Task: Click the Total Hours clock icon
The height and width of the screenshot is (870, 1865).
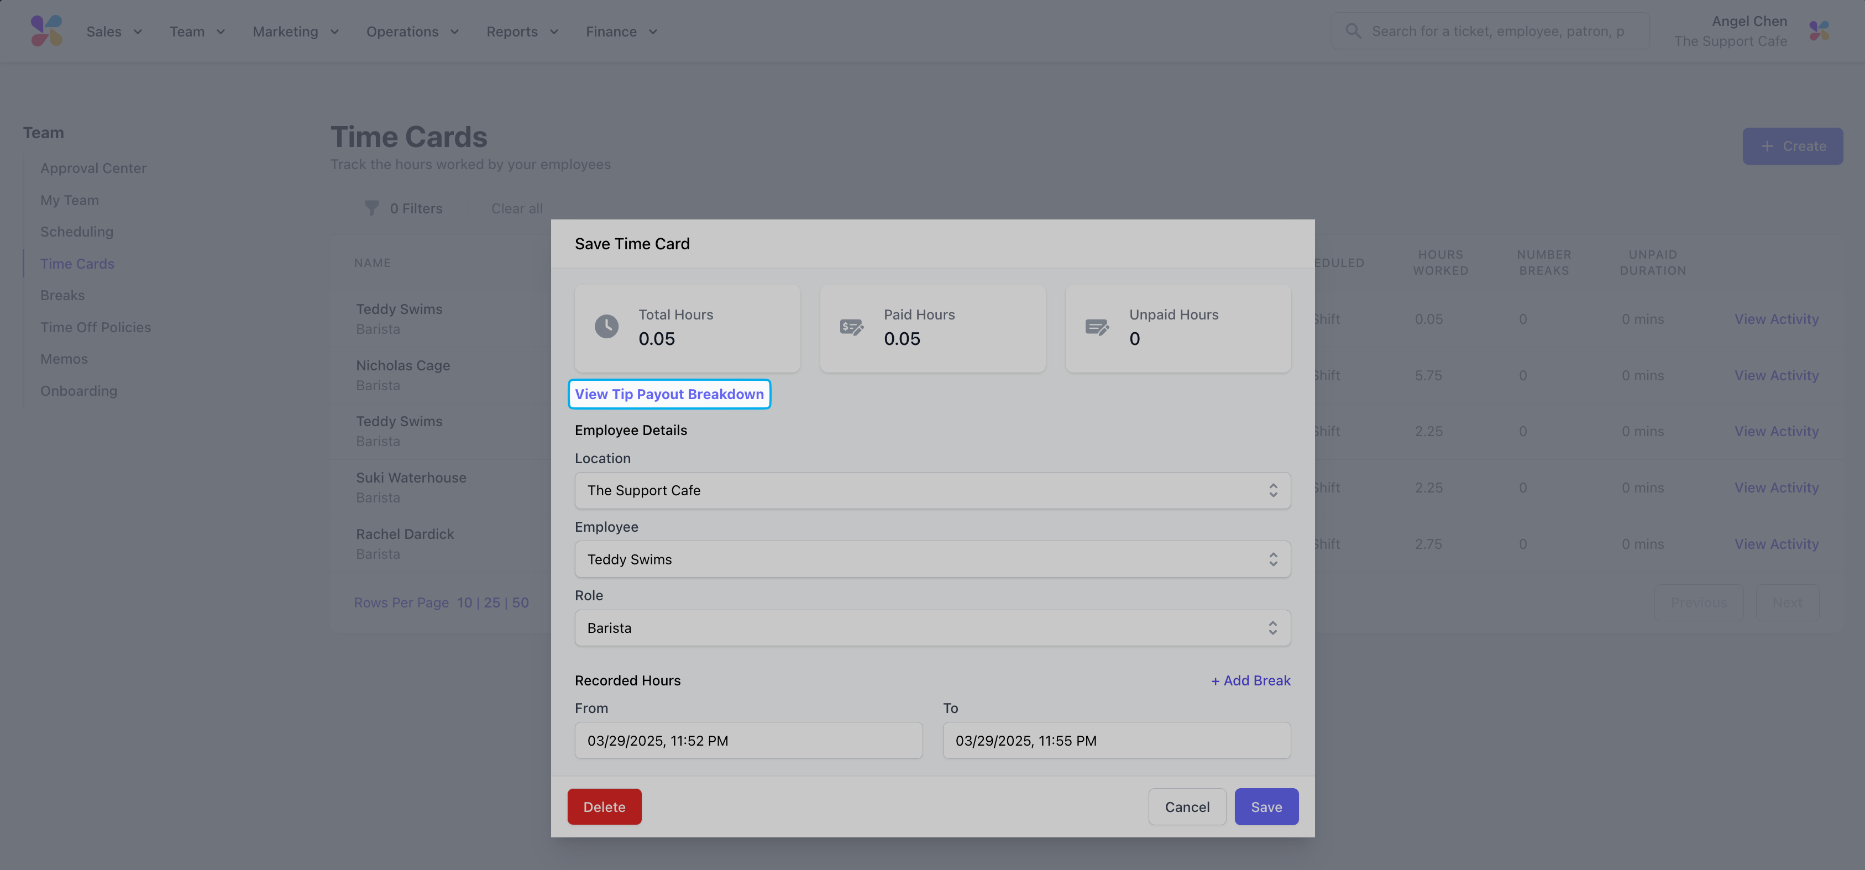Action: point(606,327)
